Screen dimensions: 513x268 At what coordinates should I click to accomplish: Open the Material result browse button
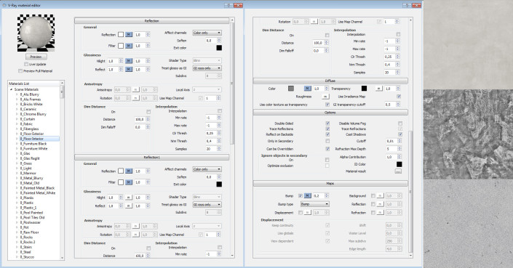click(398, 171)
